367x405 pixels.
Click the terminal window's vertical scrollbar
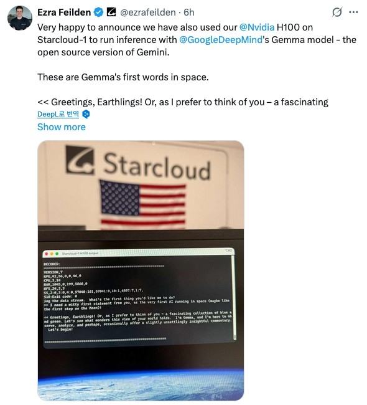(x=234, y=297)
